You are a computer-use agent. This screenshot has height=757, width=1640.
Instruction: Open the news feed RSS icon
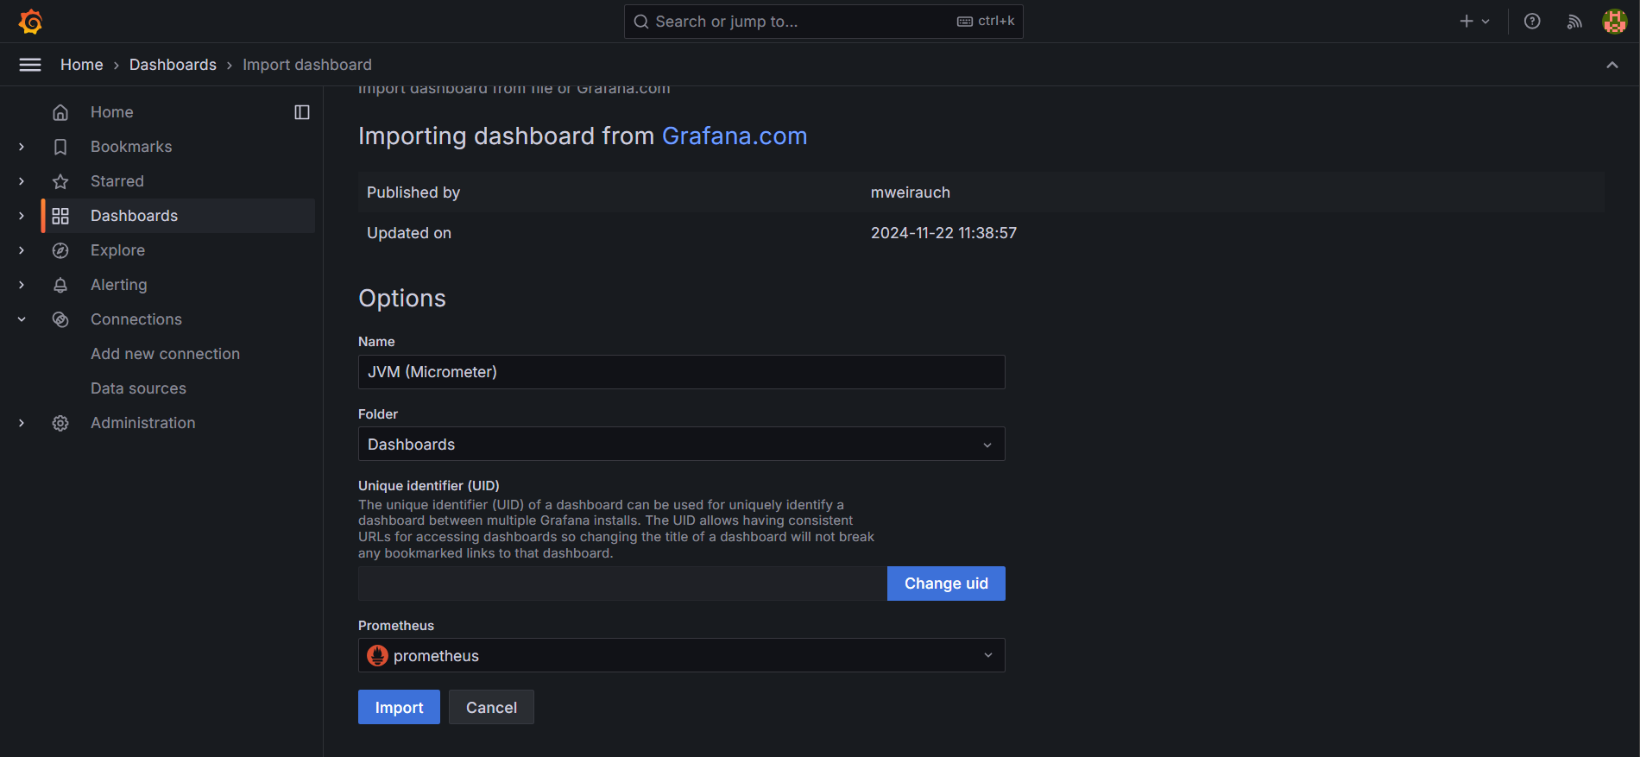tap(1574, 22)
